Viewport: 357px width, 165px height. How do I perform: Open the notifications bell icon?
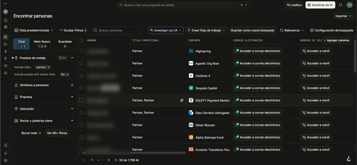tap(341, 5)
